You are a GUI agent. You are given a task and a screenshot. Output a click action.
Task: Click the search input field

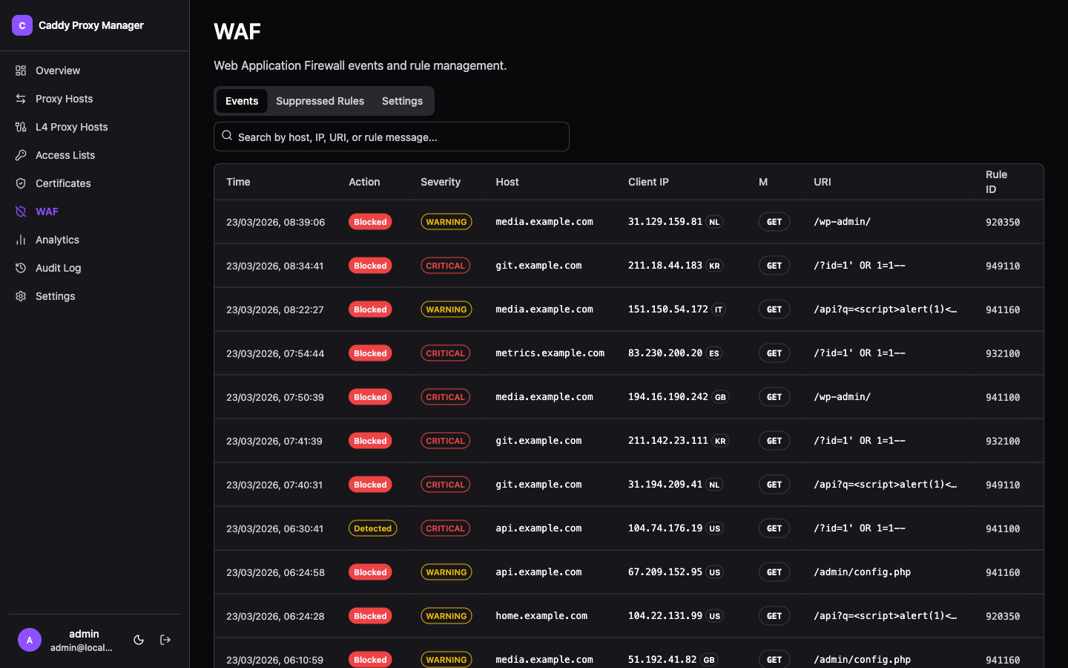(x=392, y=137)
